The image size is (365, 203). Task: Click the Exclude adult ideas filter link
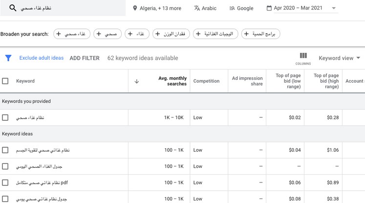coord(42,58)
